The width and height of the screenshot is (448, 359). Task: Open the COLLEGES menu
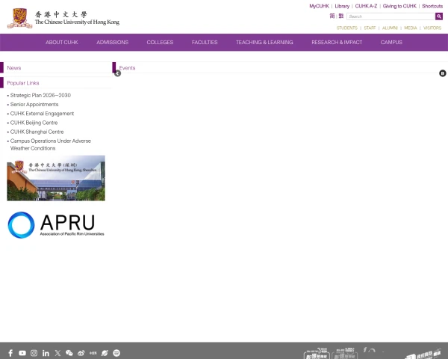point(160,43)
